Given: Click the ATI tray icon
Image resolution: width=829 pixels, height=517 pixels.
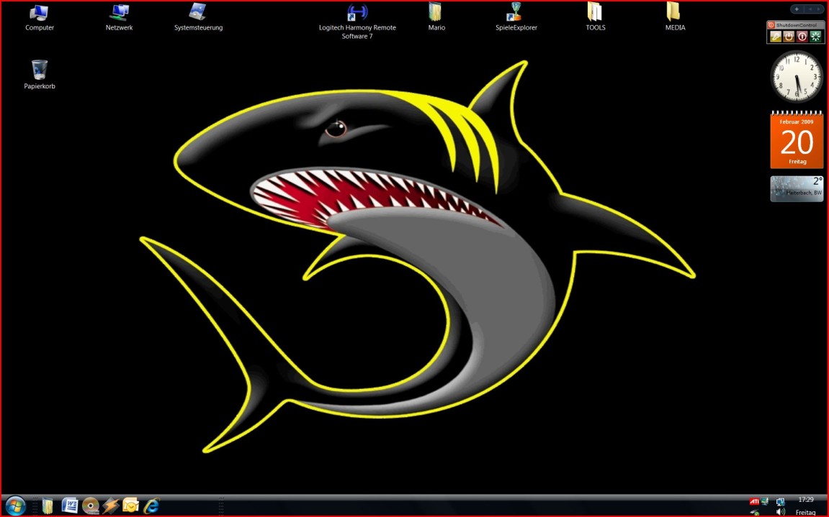Looking at the screenshot, I should click(754, 501).
